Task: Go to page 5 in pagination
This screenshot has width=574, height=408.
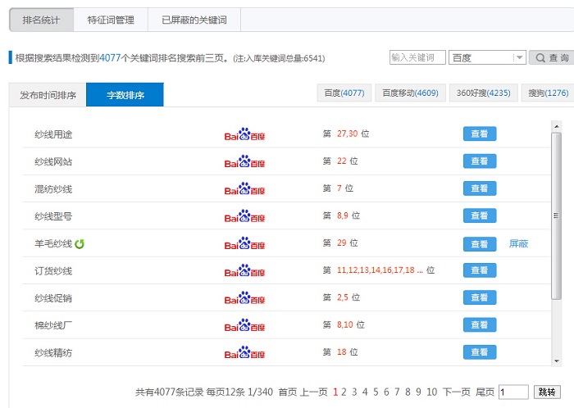Action: 376,392
